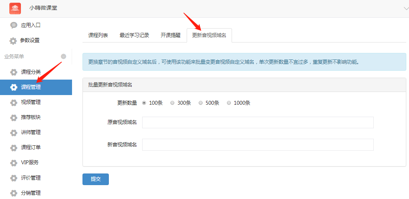This screenshot has height=199, width=409.
Task: Click the gear icon beside 课程管理
Action: pyautogui.click(x=14, y=87)
